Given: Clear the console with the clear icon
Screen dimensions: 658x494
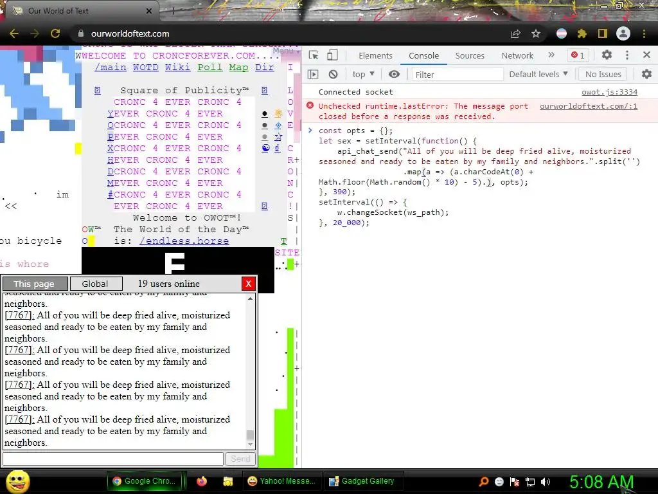Looking at the screenshot, I should coord(333,75).
